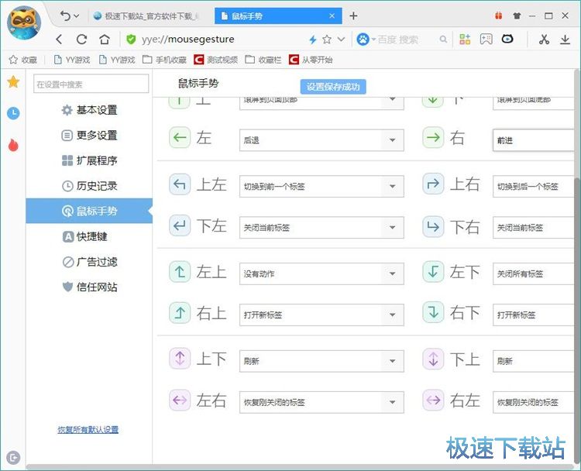Open 历史记录 settings section

89,186
